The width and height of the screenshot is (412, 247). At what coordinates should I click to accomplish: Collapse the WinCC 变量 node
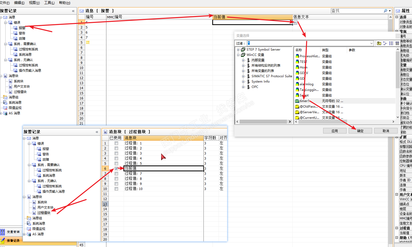(238, 55)
